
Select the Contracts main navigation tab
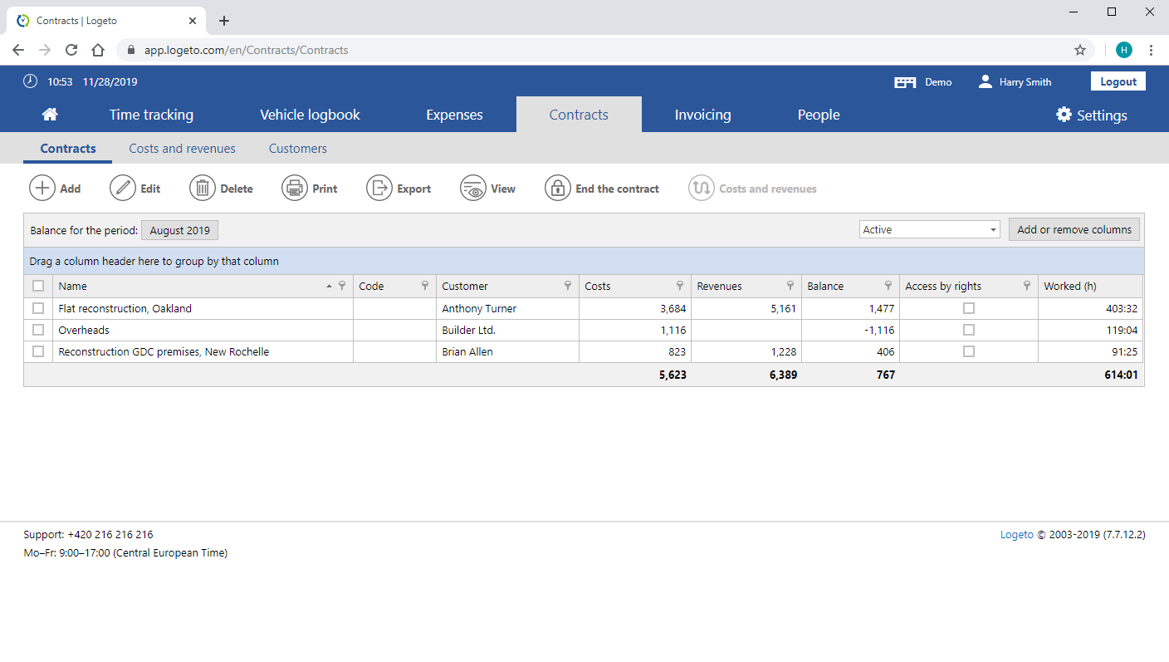click(579, 115)
